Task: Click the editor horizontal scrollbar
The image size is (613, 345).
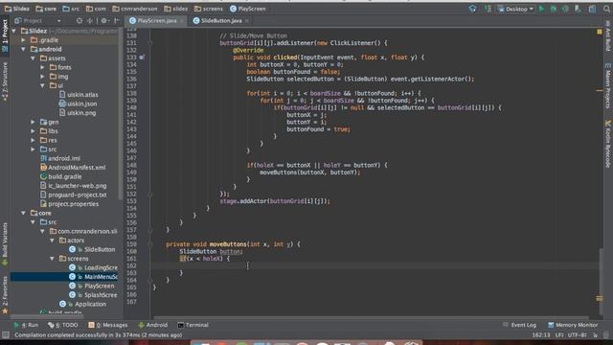Action: pyautogui.click(x=371, y=317)
